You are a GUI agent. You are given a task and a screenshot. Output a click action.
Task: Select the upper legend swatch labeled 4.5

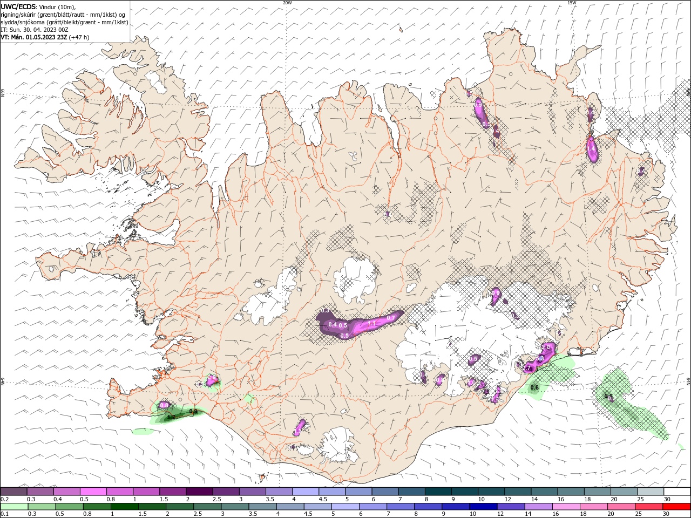tap(331, 492)
